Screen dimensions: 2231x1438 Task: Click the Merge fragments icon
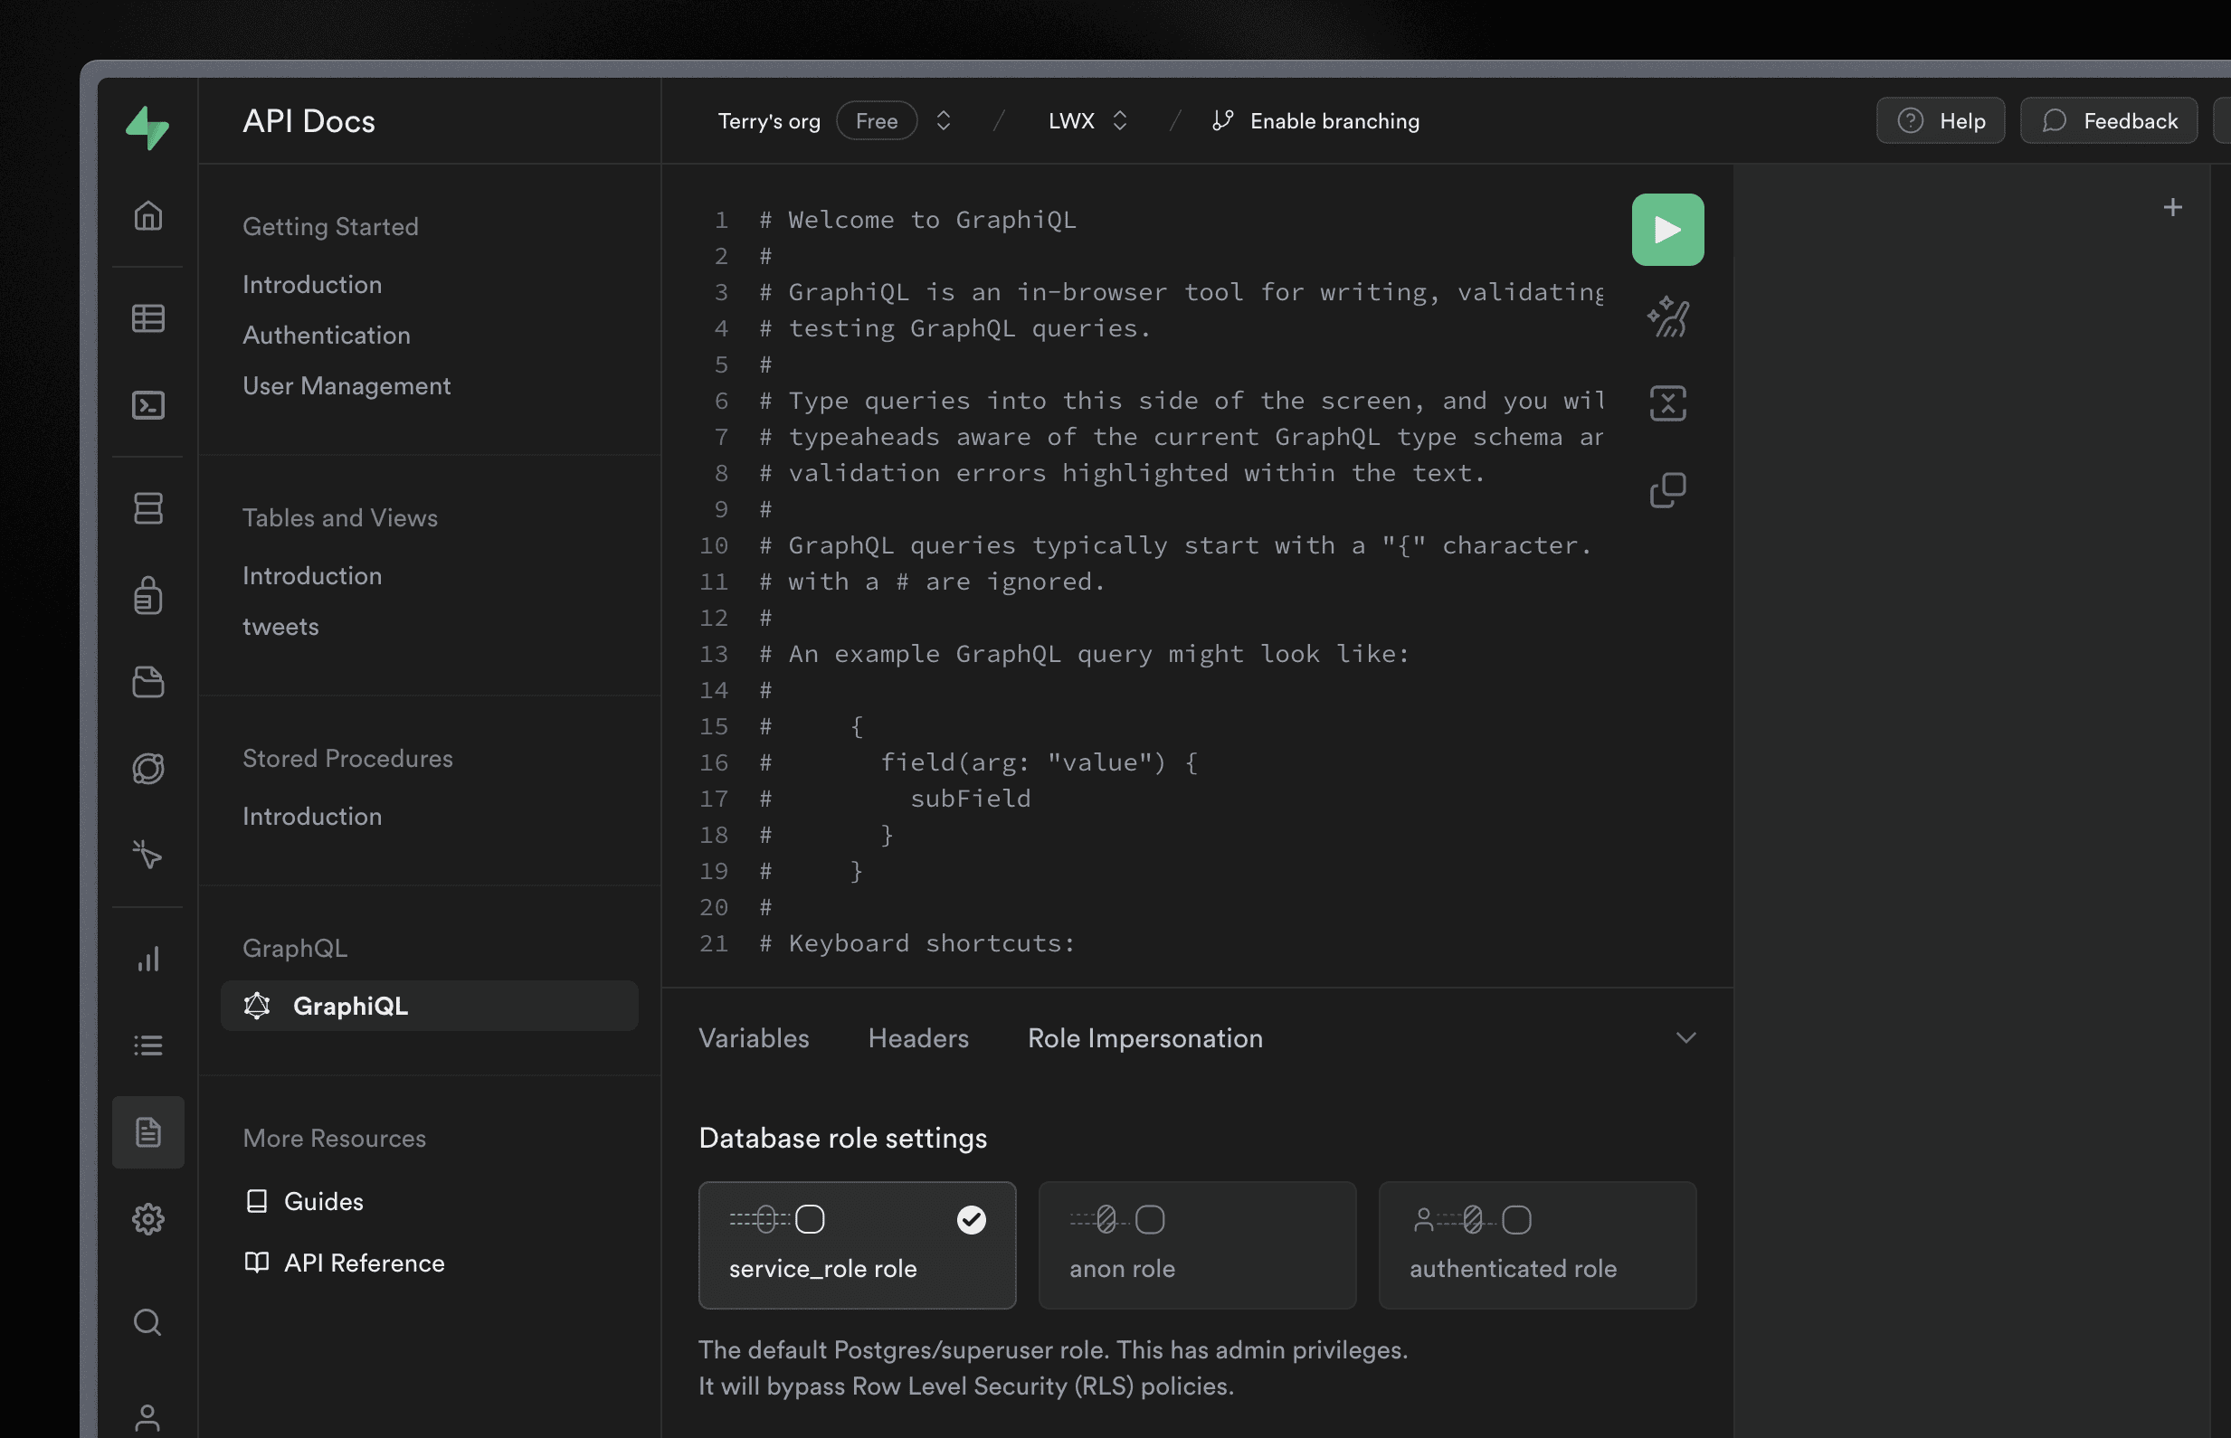(x=1667, y=403)
